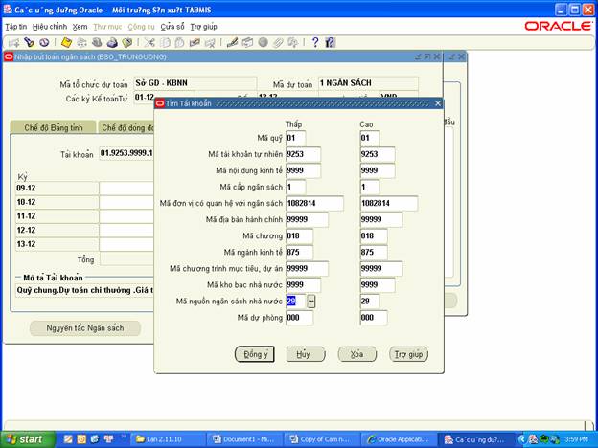598x448 pixels.
Task: Click the Mã tổ chức dự toán field
Action: click(x=195, y=83)
